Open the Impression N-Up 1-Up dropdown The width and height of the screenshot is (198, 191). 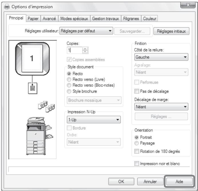94,120
